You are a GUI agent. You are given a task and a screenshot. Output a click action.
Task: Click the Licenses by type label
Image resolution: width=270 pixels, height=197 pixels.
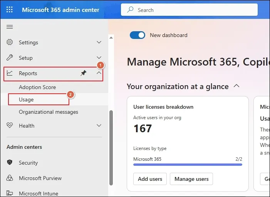150,148
